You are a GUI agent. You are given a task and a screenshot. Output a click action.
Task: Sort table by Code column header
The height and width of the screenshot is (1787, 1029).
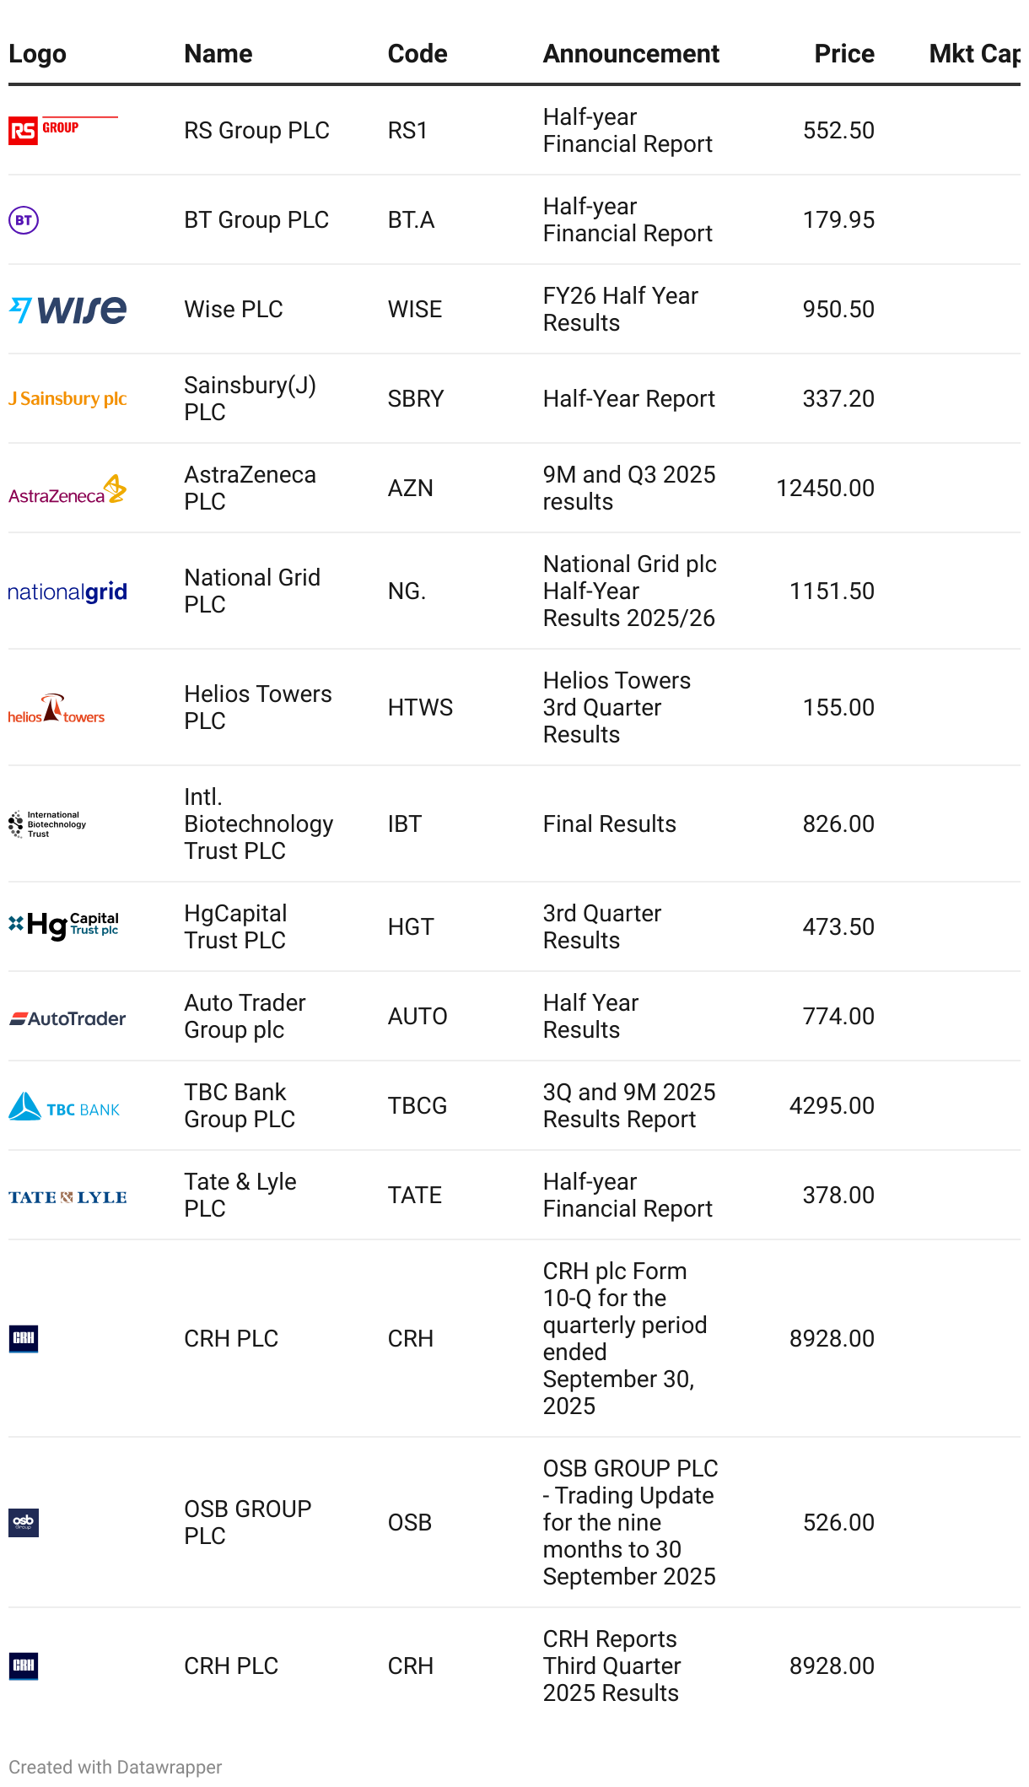418,54
